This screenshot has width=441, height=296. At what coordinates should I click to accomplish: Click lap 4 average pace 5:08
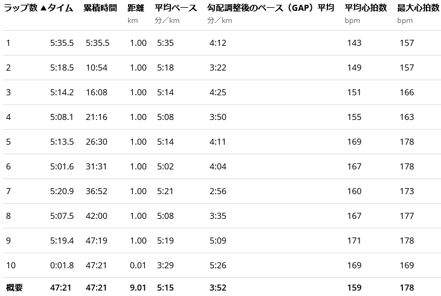(165, 117)
